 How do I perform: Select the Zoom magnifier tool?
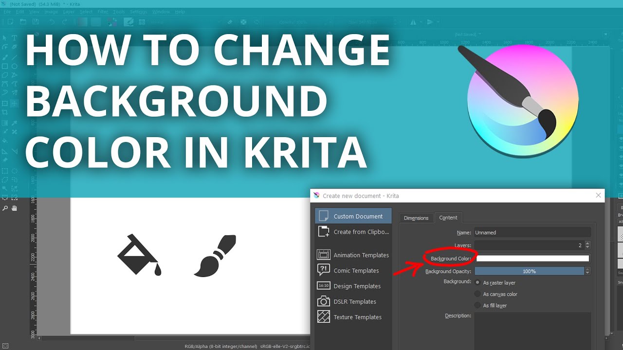coord(5,208)
